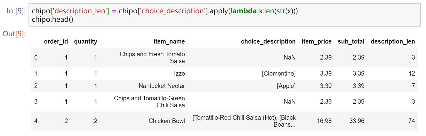Click the sub_total column header
The image size is (426, 136).
click(x=351, y=42)
